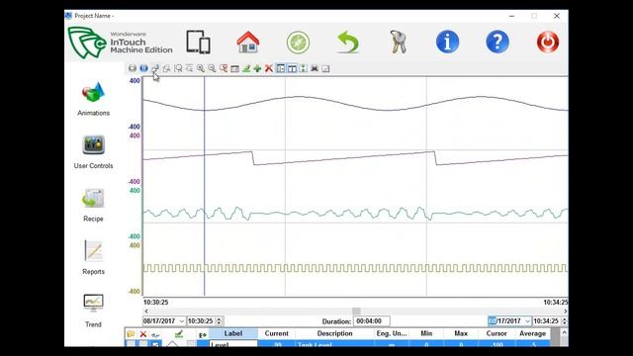The width and height of the screenshot is (633, 356).
Task: Click the Duration 00:04:00 field
Action: [372, 320]
